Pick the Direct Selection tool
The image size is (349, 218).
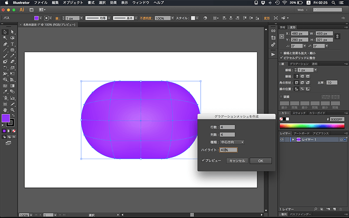pos(13,32)
